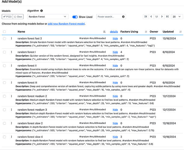This screenshot has height=150, width=184.
Task: Open kebab menu for random forest III
Action: click(11, 82)
